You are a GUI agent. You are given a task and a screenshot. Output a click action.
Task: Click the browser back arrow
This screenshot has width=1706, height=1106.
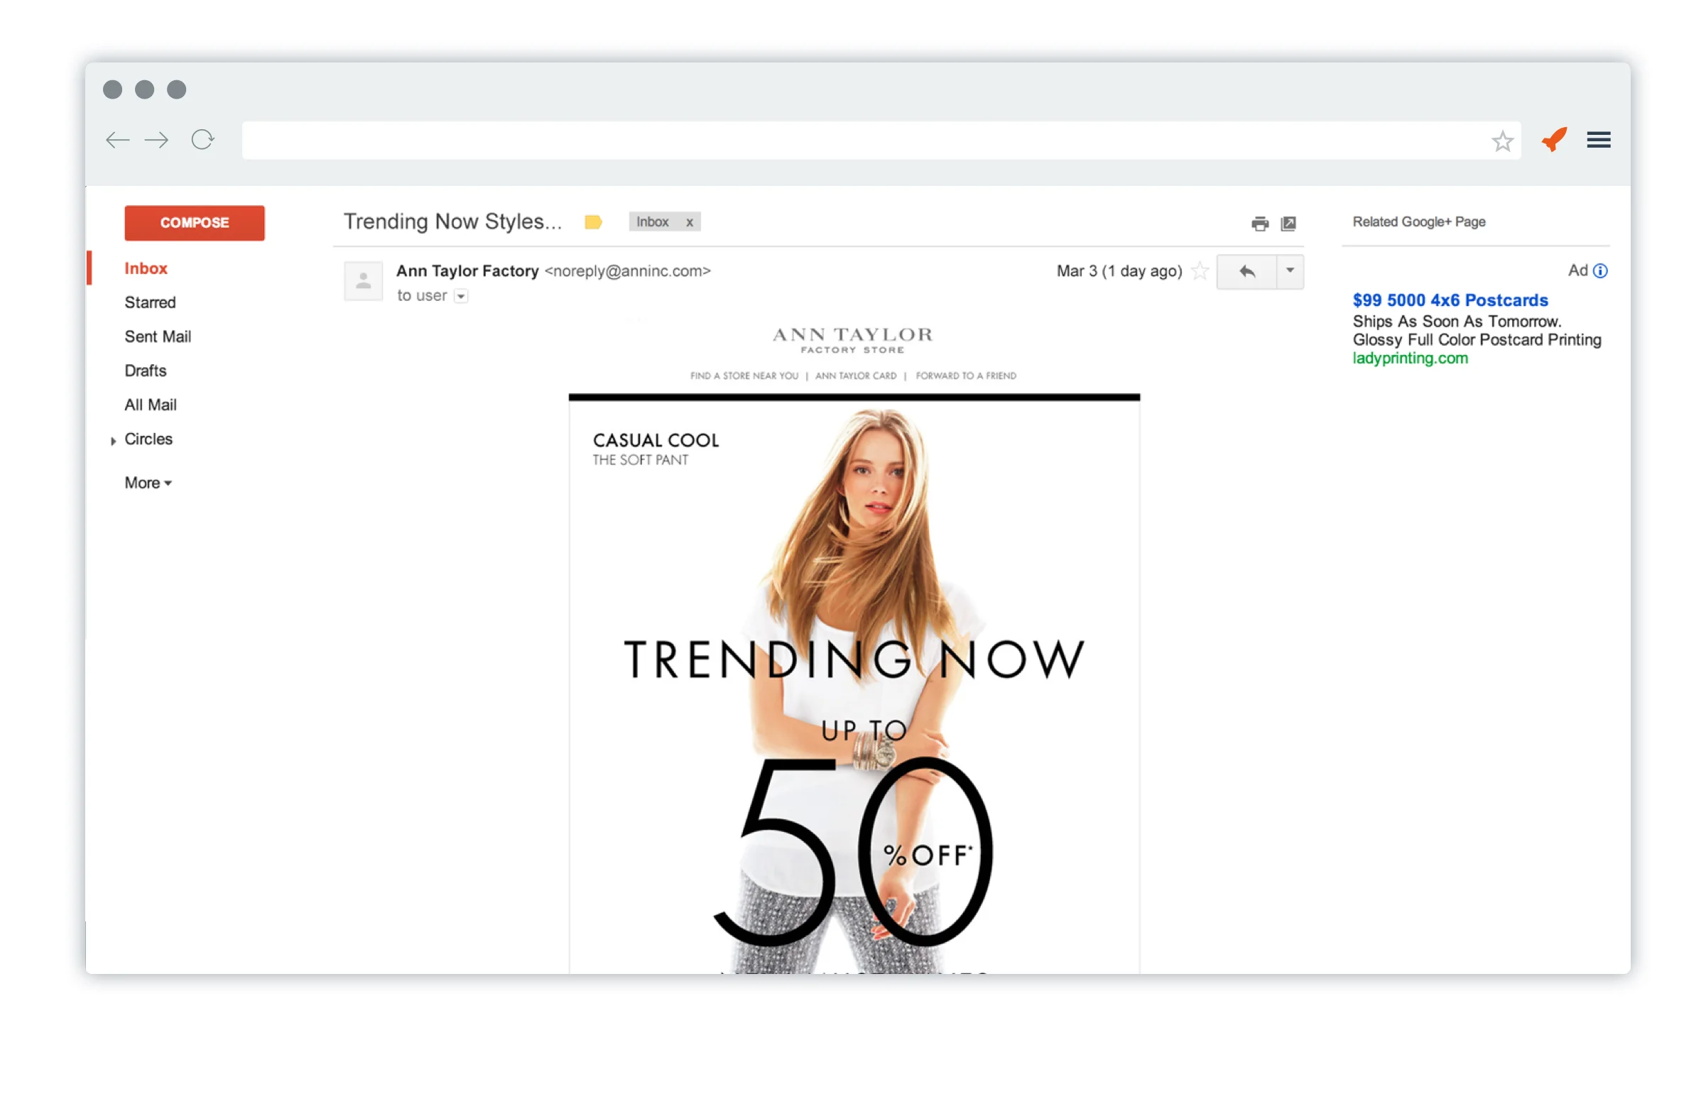click(x=118, y=140)
